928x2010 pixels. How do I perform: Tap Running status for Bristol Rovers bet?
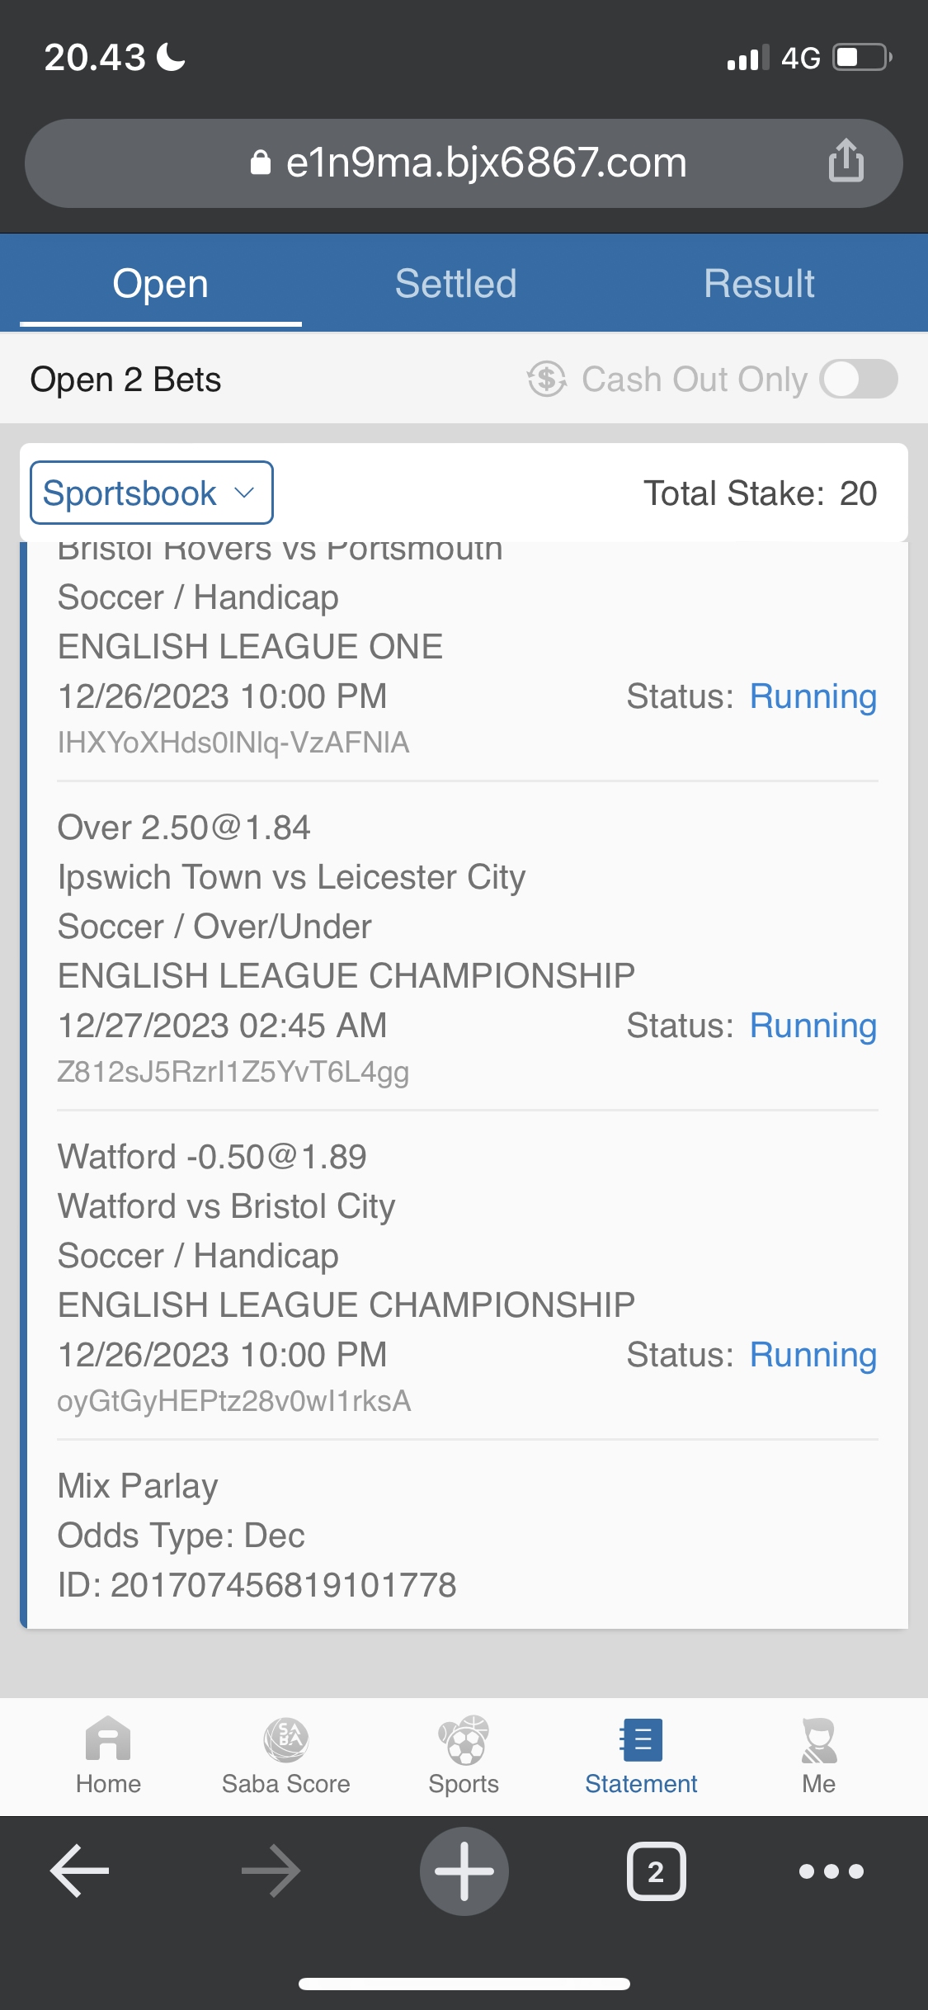point(813,696)
